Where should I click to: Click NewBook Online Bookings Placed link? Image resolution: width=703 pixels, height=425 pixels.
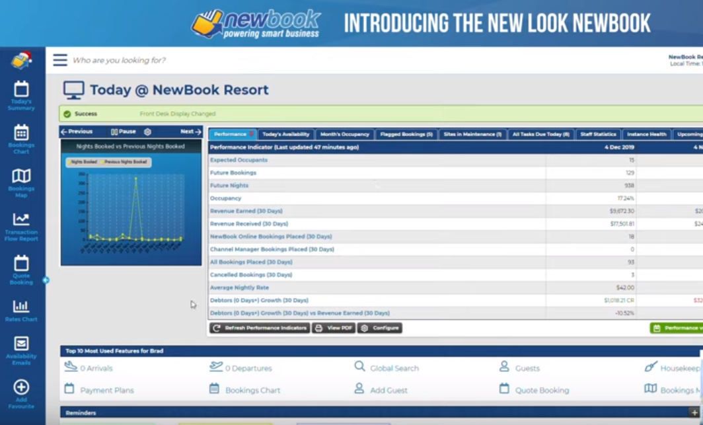point(271,236)
